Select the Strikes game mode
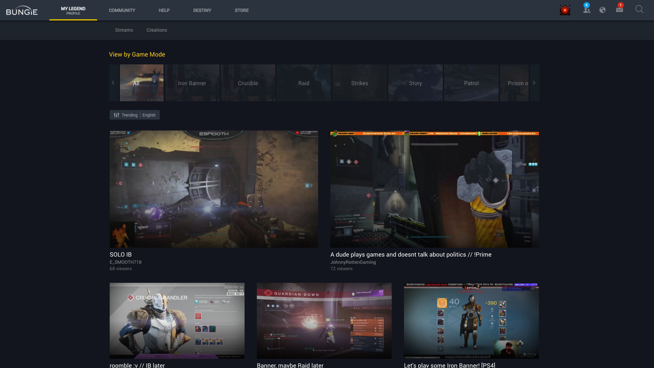 coord(360,83)
